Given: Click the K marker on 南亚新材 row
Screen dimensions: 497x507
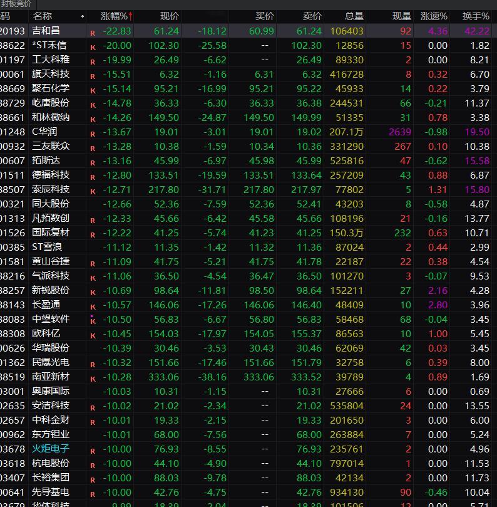Looking at the screenshot, I should [93, 379].
